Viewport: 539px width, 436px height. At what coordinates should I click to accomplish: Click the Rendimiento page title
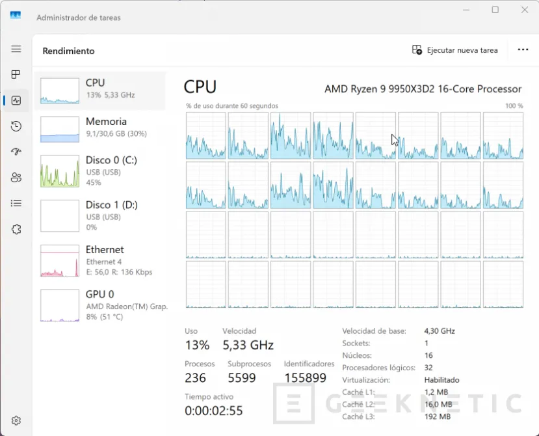coord(68,51)
